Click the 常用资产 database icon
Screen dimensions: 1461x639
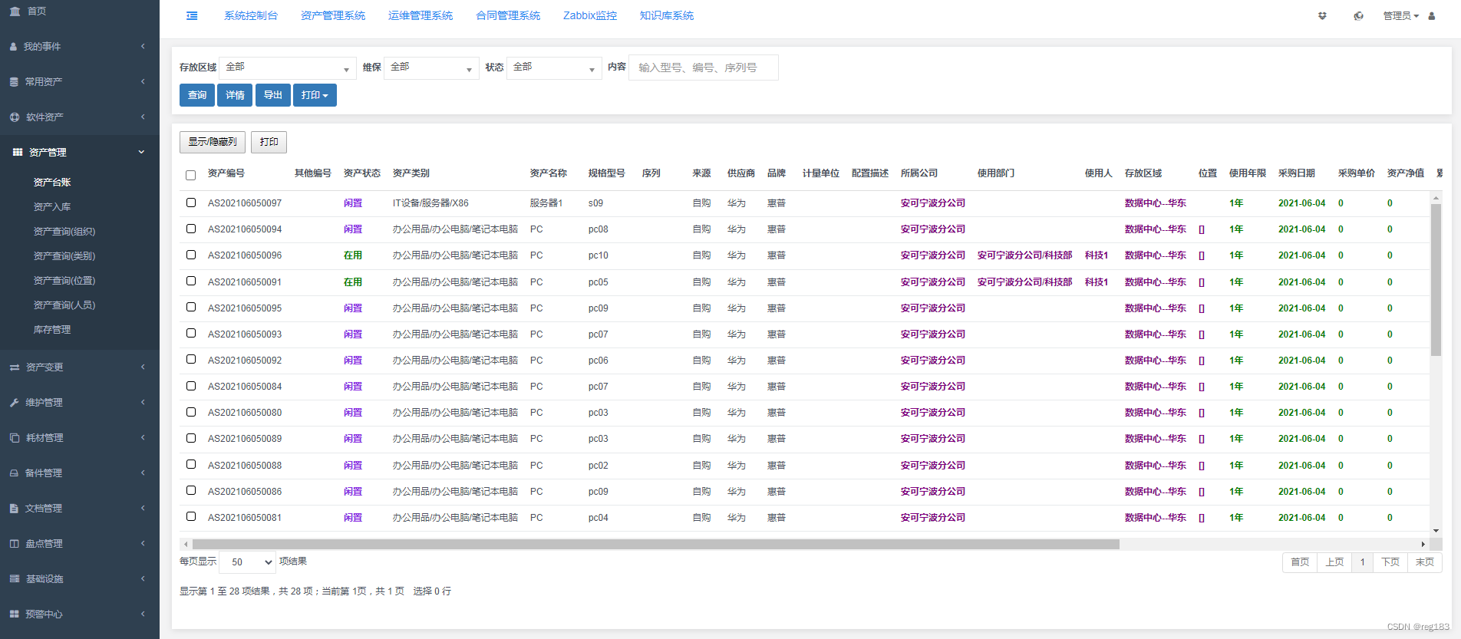click(x=14, y=82)
